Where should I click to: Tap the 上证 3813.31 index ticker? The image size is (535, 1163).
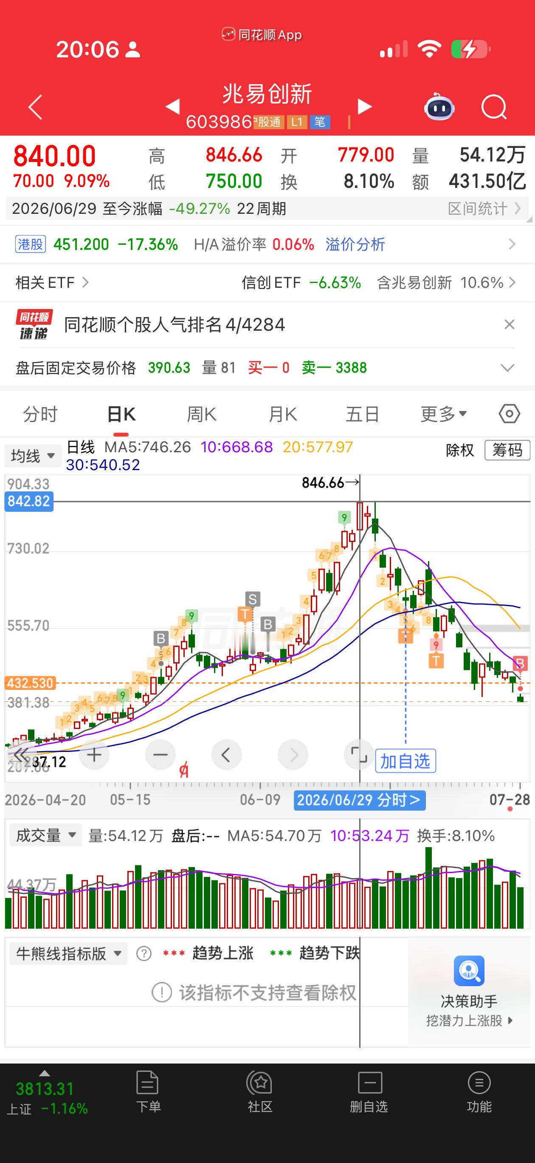(x=46, y=1098)
